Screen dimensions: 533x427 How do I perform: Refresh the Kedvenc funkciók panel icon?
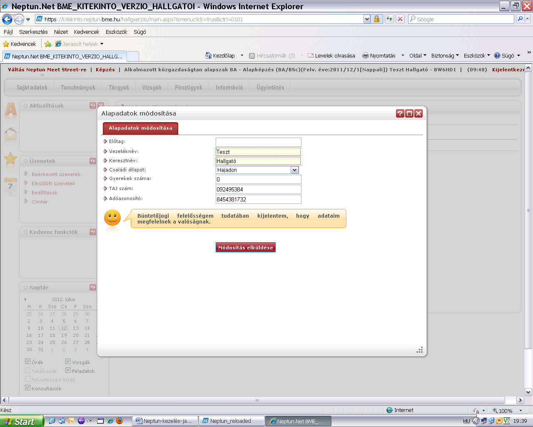(93, 232)
